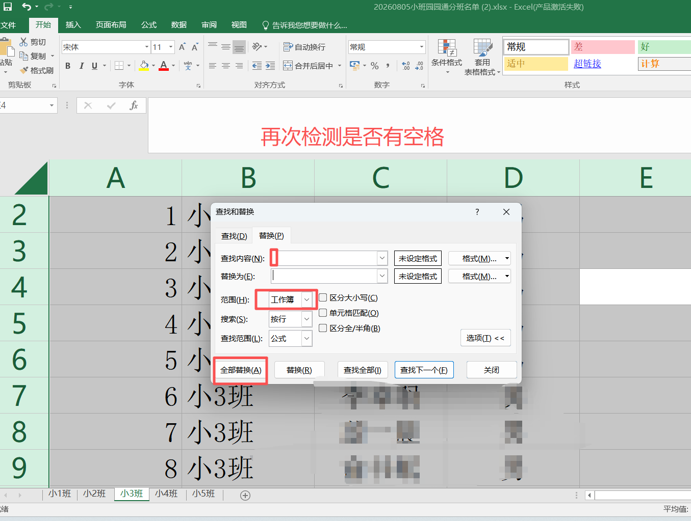The image size is (691, 521).
Task: Expand the 搜索 dropdown (按行)
Action: coord(306,319)
